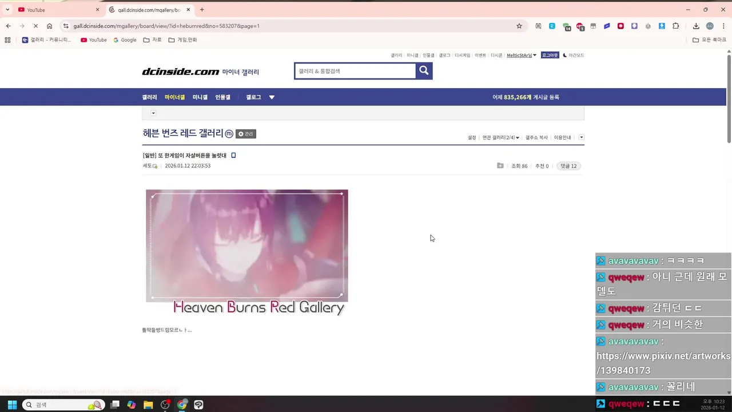Click the 설정 settings link

click(472, 137)
